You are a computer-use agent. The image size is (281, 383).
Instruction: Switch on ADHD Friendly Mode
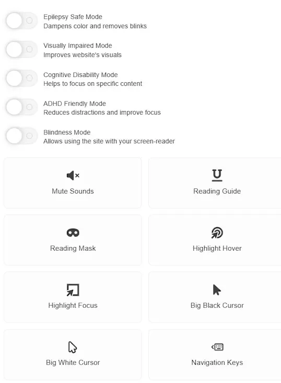coord(22,107)
